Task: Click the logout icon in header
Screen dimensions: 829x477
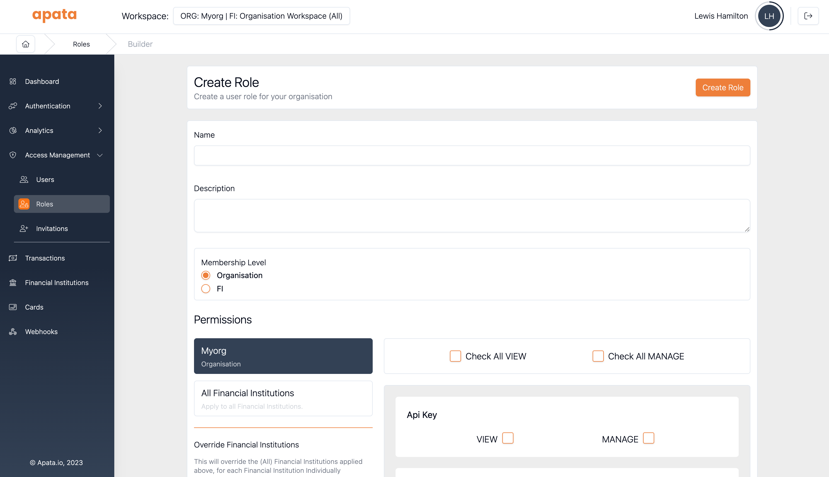Action: click(x=808, y=16)
